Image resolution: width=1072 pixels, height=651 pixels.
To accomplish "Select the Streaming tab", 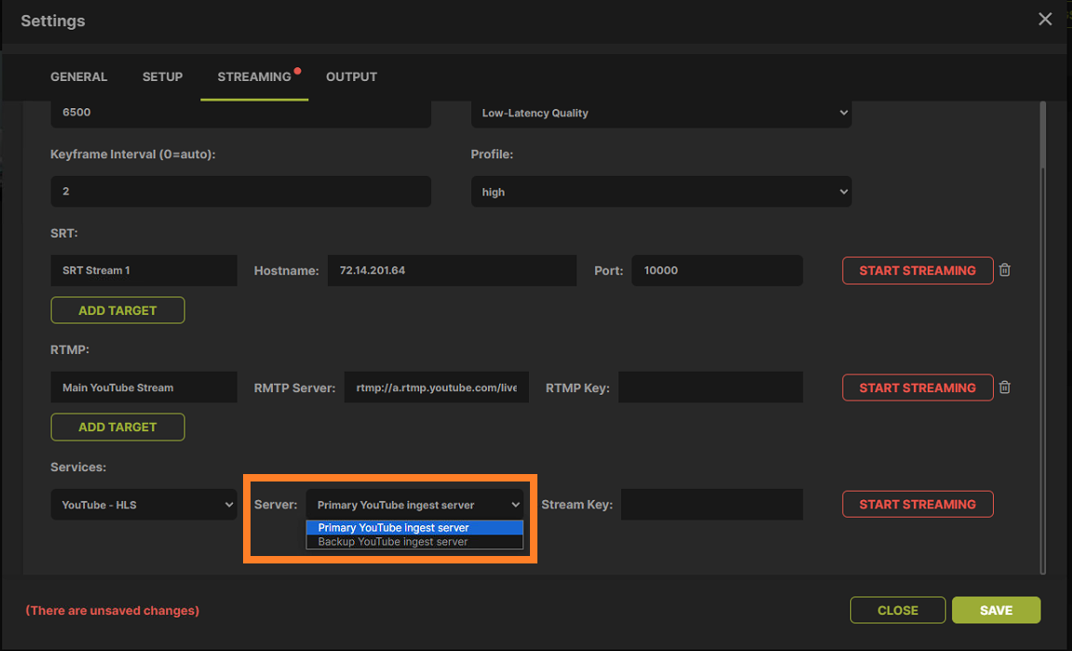I will coord(254,76).
